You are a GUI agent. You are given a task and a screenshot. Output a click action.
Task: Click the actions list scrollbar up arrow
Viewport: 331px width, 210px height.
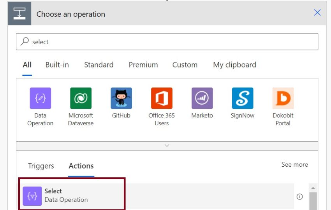coord(313,188)
